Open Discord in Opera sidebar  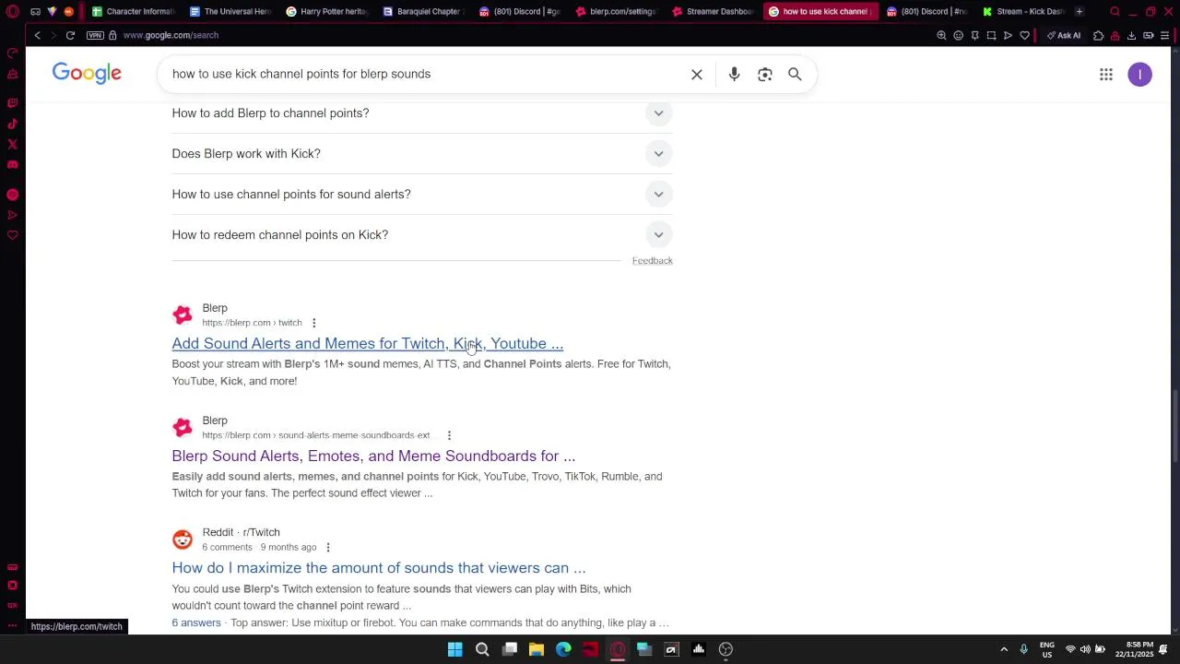tap(12, 164)
